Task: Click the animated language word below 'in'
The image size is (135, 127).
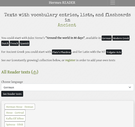Action: [67, 25]
